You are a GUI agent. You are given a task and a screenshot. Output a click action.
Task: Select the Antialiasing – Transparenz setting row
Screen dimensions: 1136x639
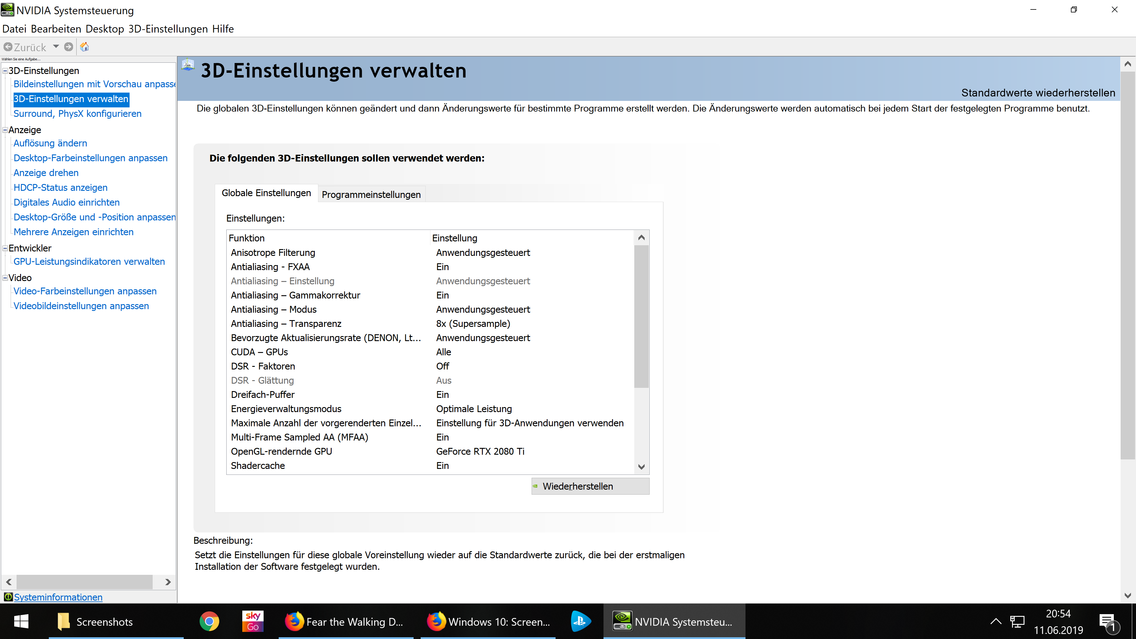(x=286, y=323)
